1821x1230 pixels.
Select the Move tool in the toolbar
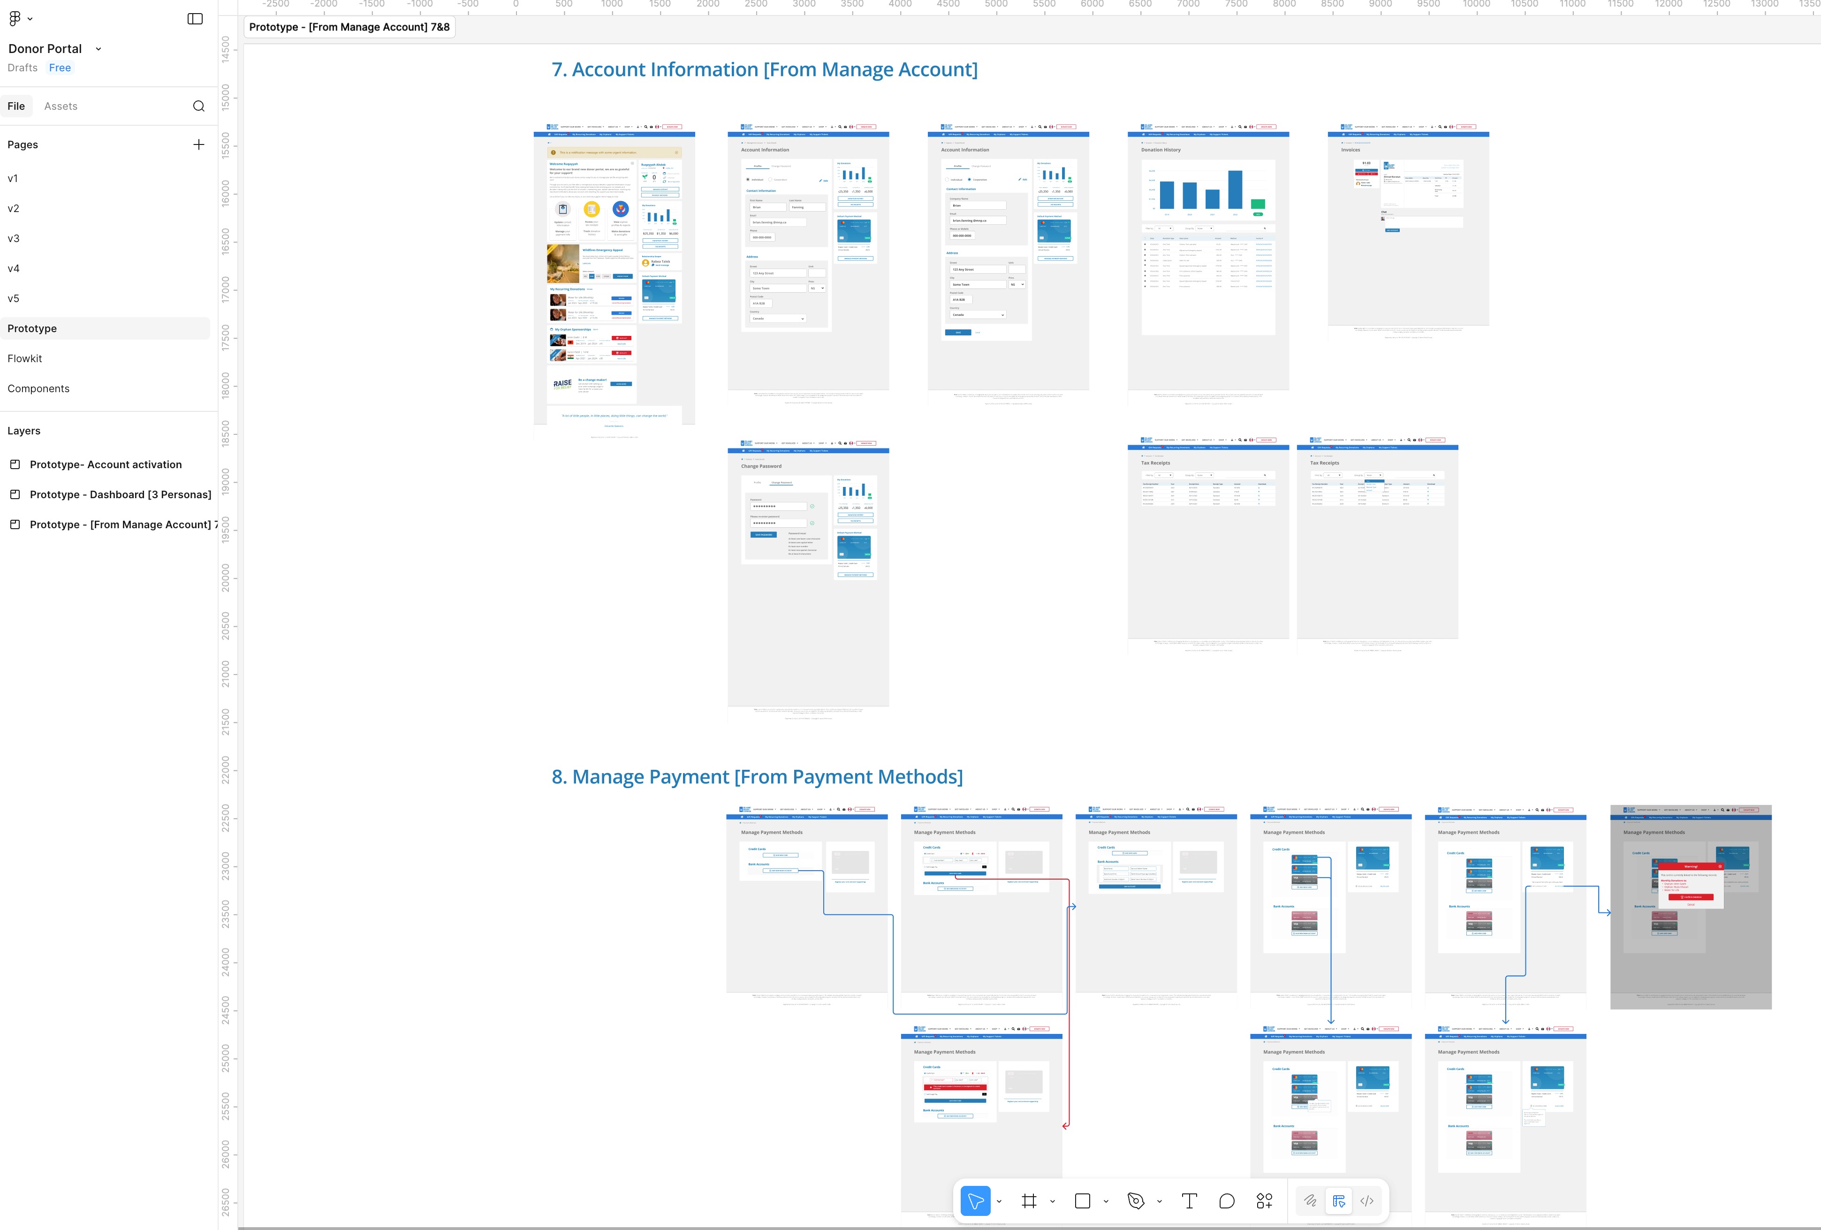click(975, 1201)
